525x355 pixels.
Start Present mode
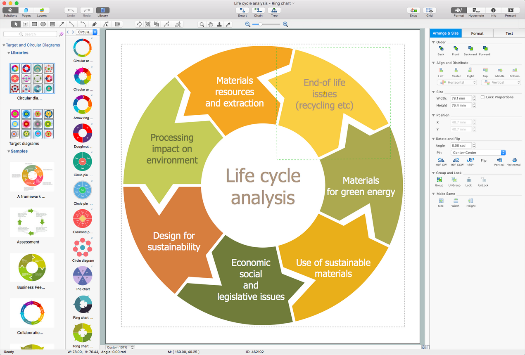pyautogui.click(x=511, y=10)
